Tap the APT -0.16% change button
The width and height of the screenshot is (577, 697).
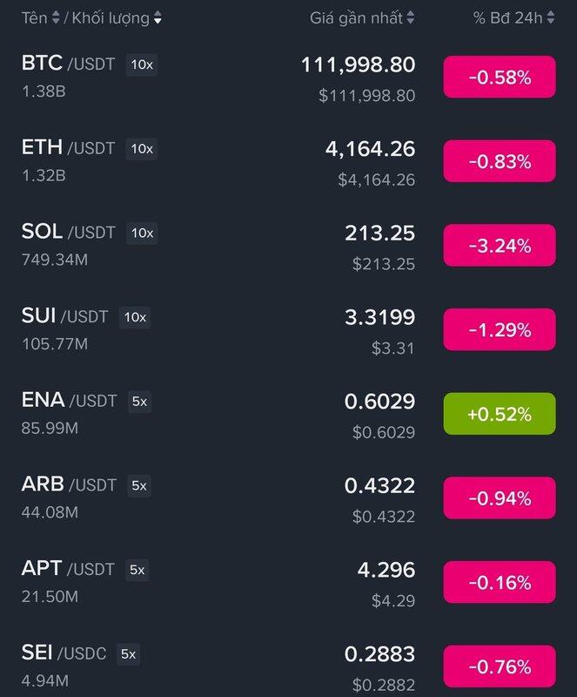click(x=500, y=582)
